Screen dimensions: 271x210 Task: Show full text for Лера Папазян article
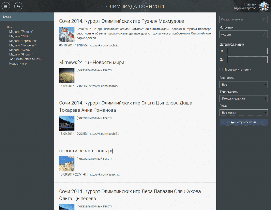click(94, 206)
